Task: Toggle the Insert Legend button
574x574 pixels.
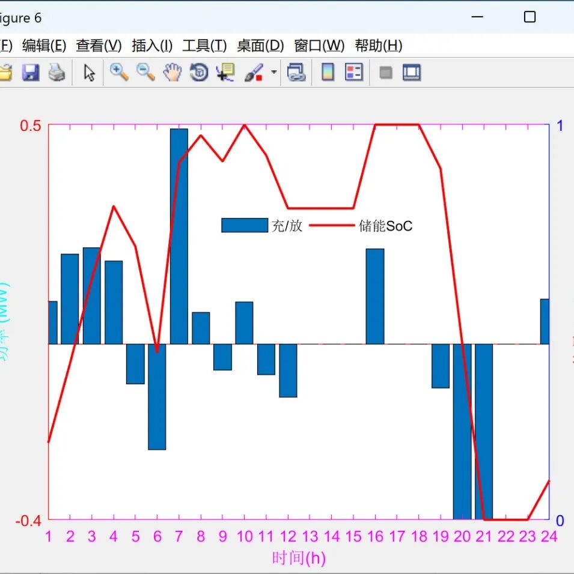Action: point(354,73)
